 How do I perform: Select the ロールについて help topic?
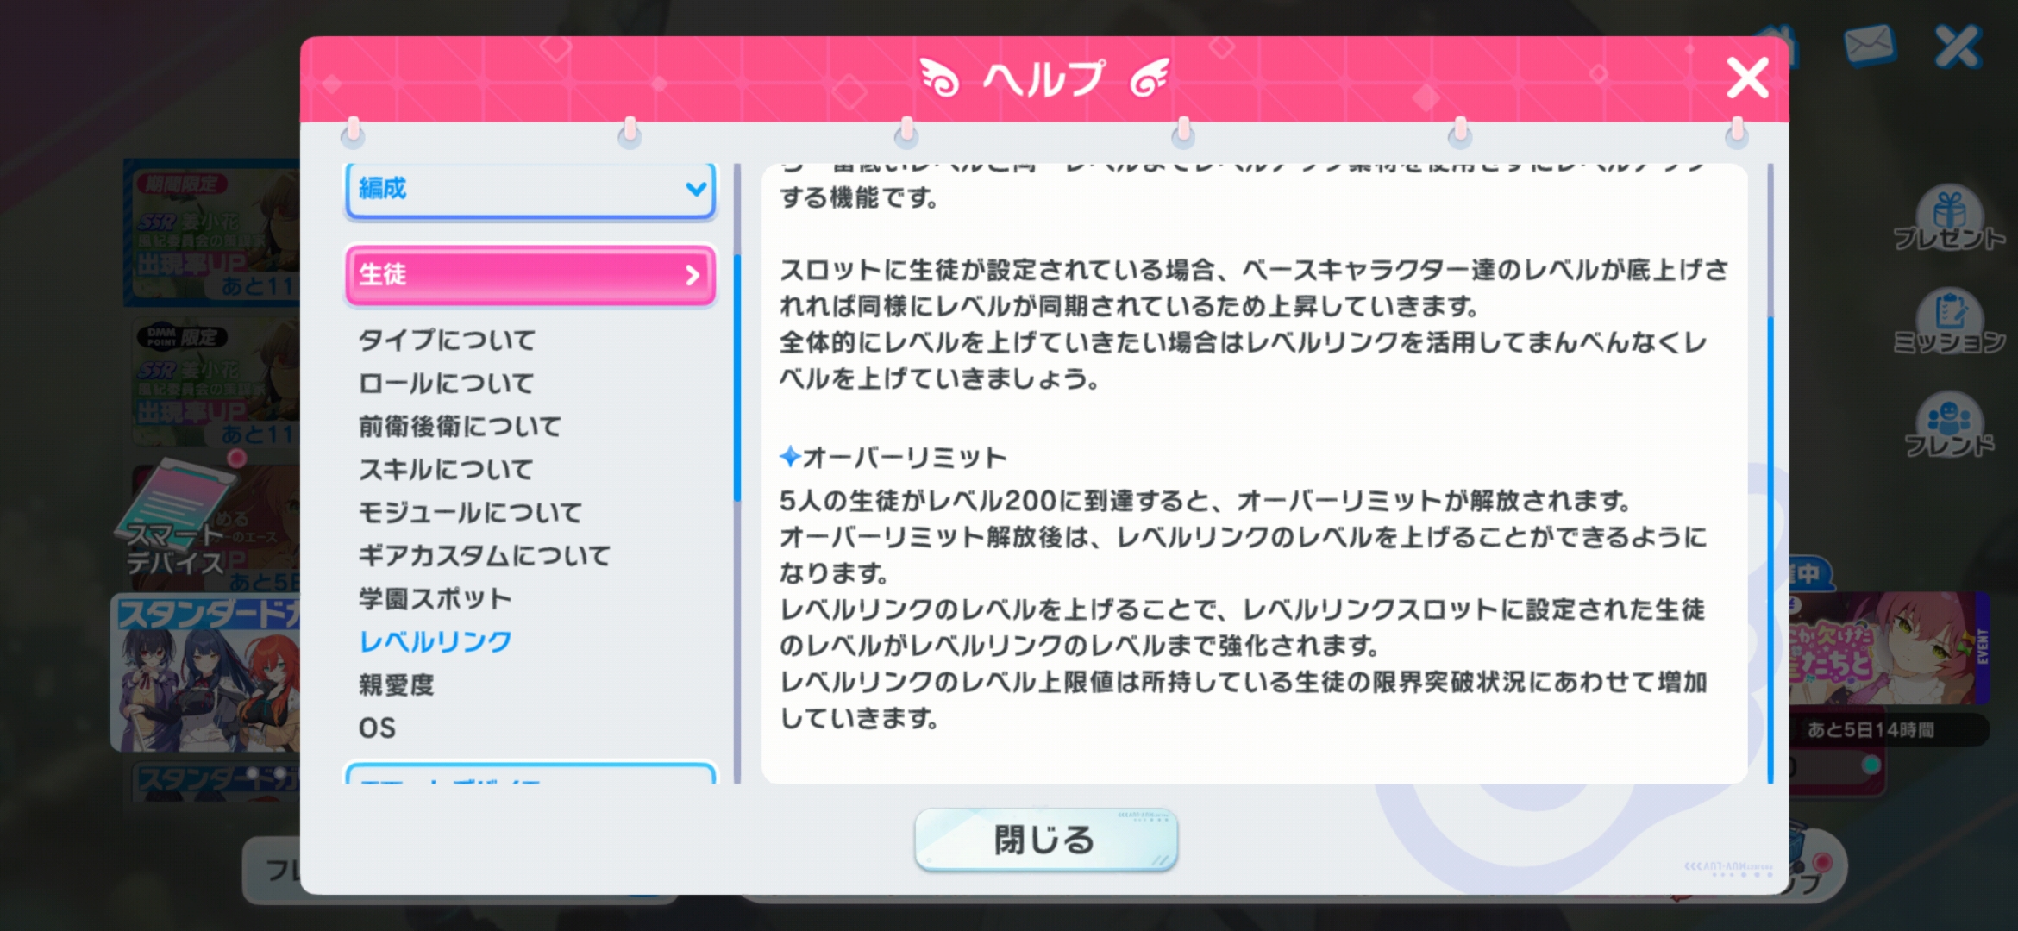pos(447,383)
